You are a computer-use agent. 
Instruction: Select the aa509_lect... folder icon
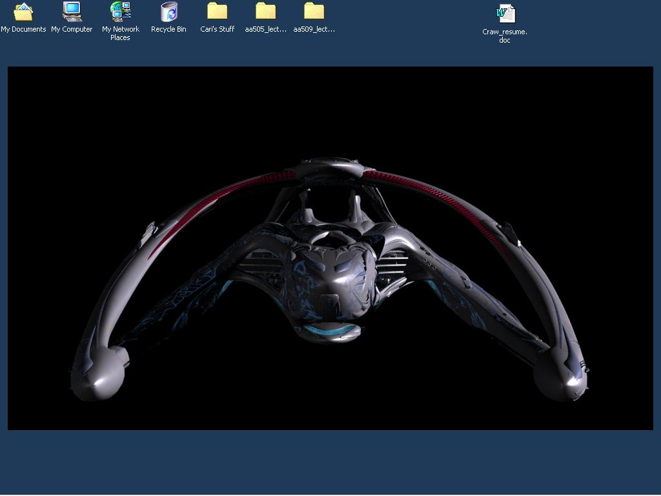314,11
